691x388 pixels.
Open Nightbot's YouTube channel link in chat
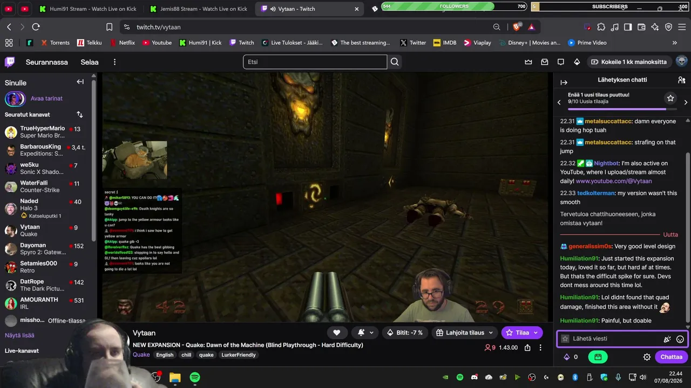(x=614, y=181)
